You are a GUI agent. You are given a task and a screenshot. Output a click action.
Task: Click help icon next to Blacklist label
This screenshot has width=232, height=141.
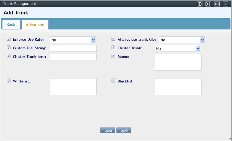[x=113, y=81]
